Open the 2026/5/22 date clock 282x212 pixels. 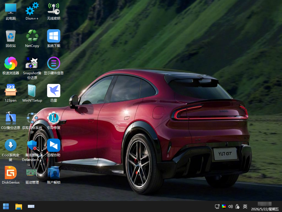point(265,209)
